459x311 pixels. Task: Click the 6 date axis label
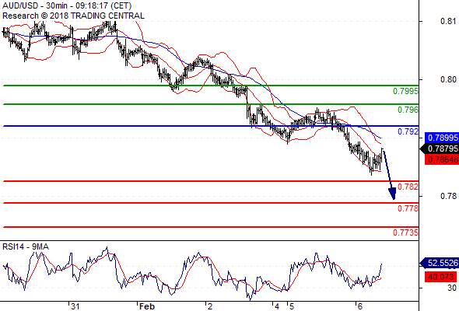tap(360, 306)
